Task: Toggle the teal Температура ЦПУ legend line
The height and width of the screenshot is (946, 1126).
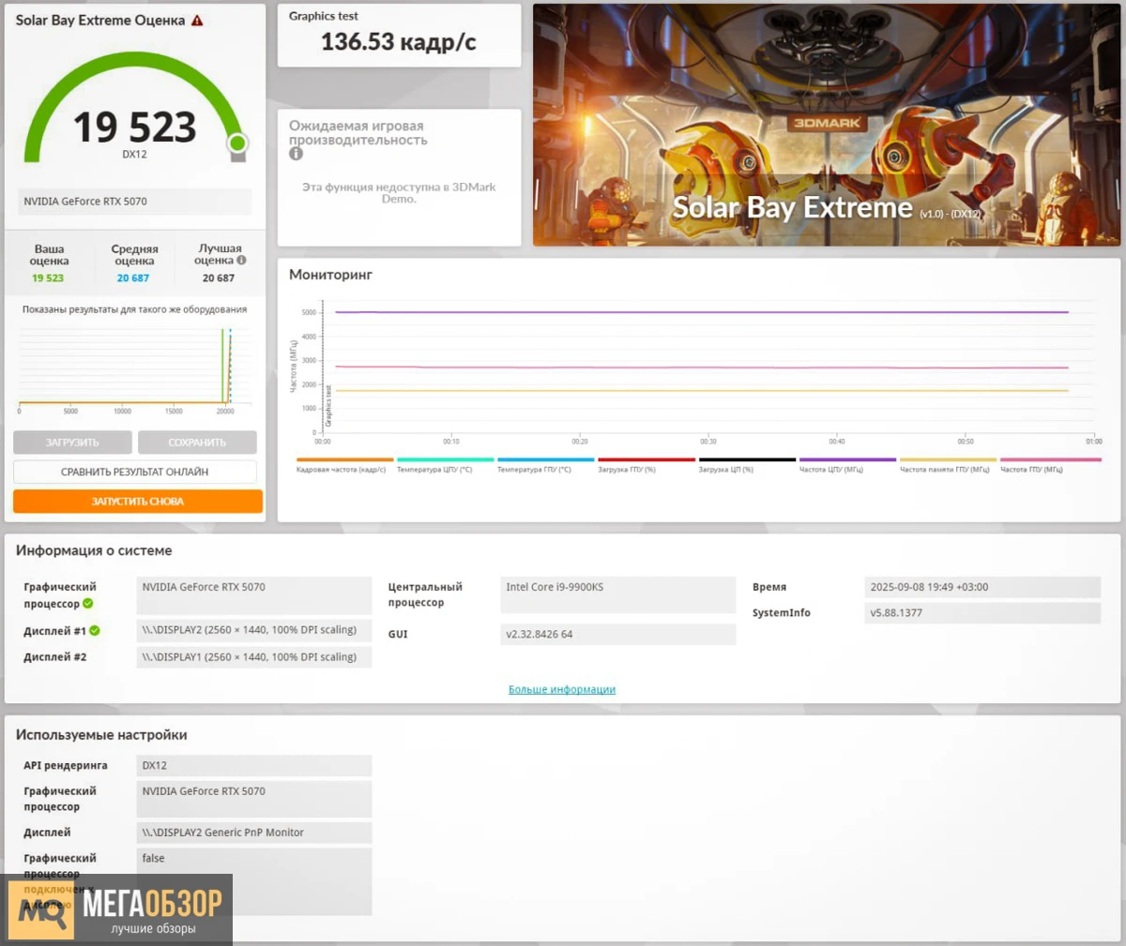Action: point(445,460)
